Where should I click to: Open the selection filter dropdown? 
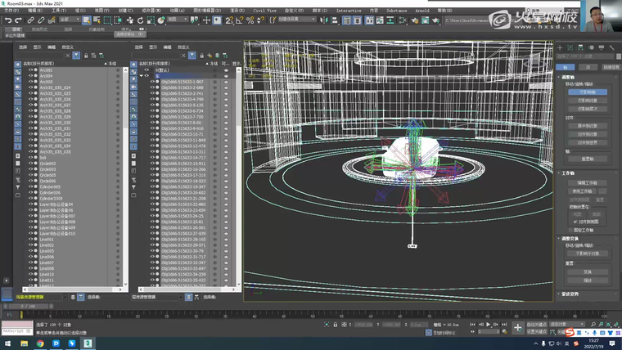69,20
